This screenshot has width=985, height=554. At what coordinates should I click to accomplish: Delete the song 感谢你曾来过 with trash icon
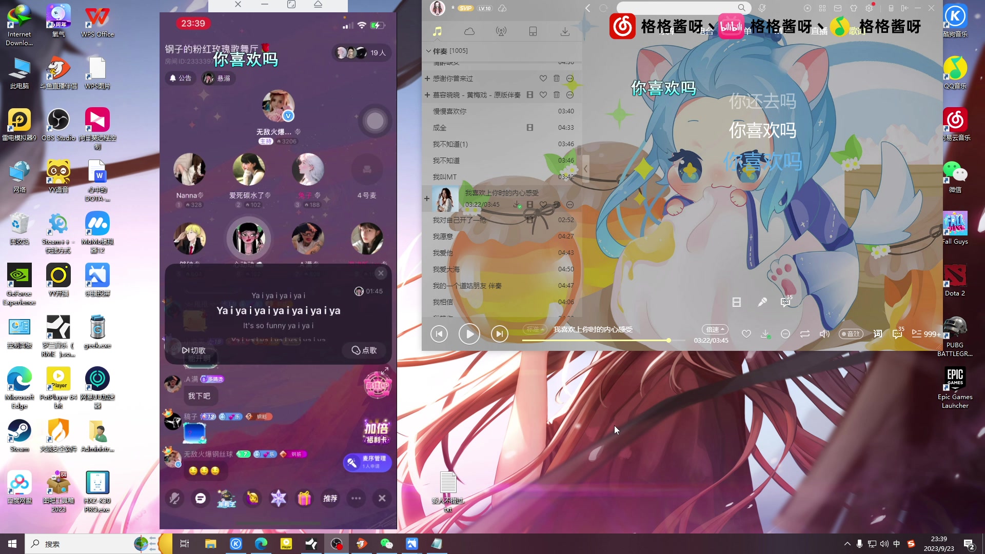point(557,78)
